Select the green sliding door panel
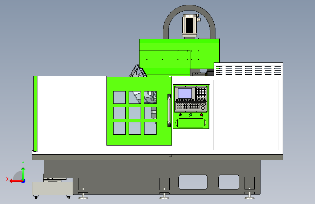This screenshot has width=315, height=204. click(x=139, y=111)
